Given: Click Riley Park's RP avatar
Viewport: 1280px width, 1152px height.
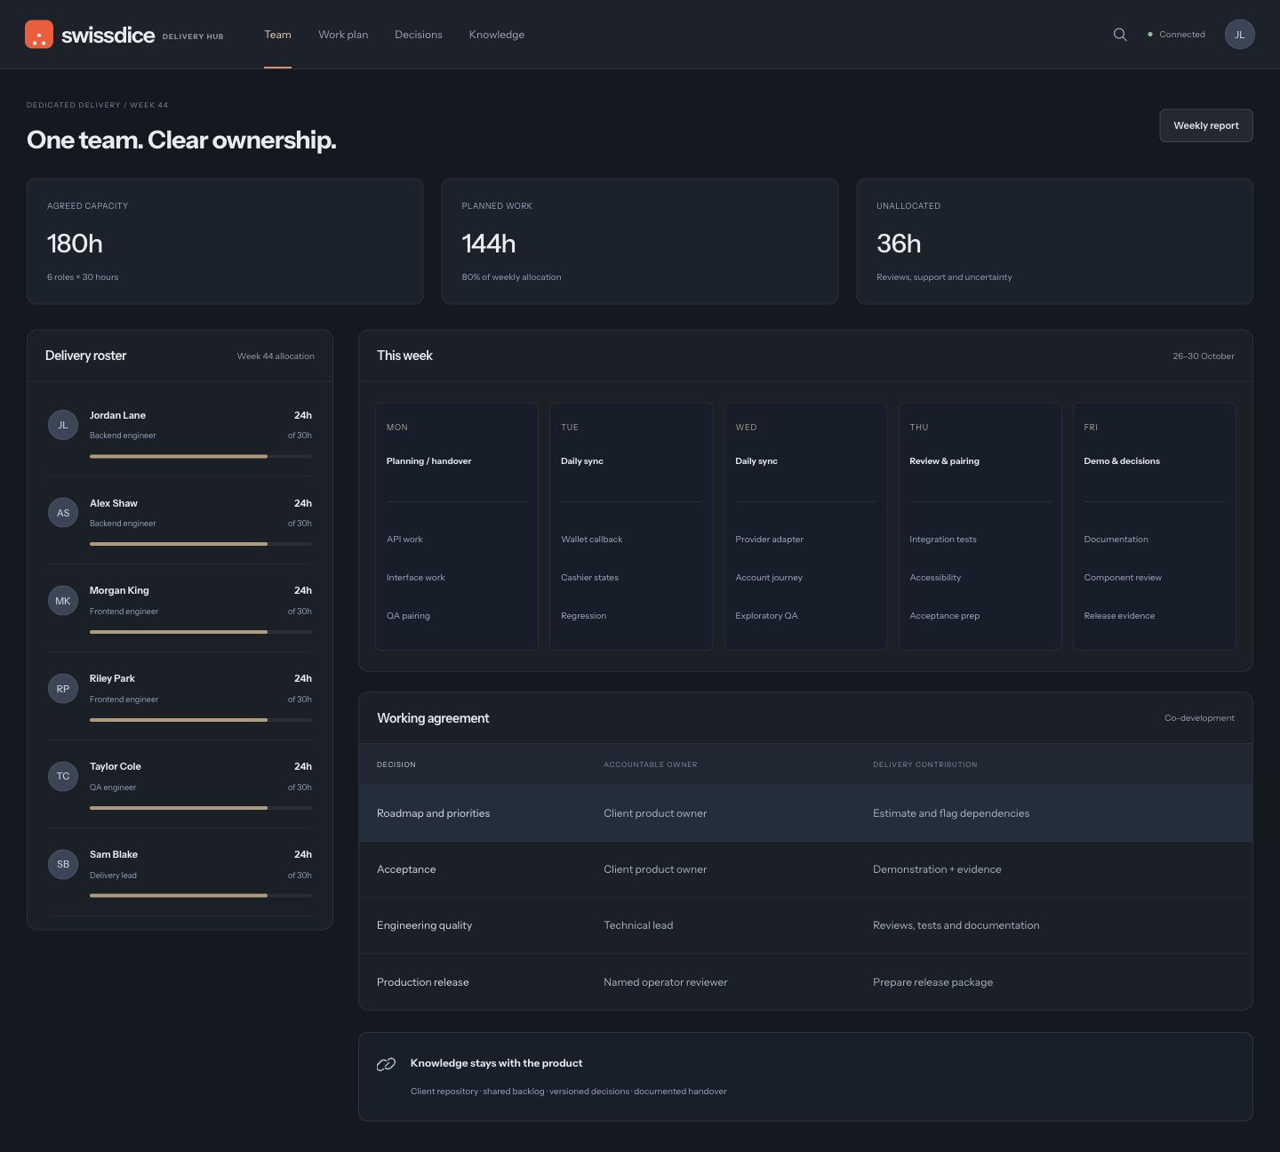Looking at the screenshot, I should (x=63, y=689).
